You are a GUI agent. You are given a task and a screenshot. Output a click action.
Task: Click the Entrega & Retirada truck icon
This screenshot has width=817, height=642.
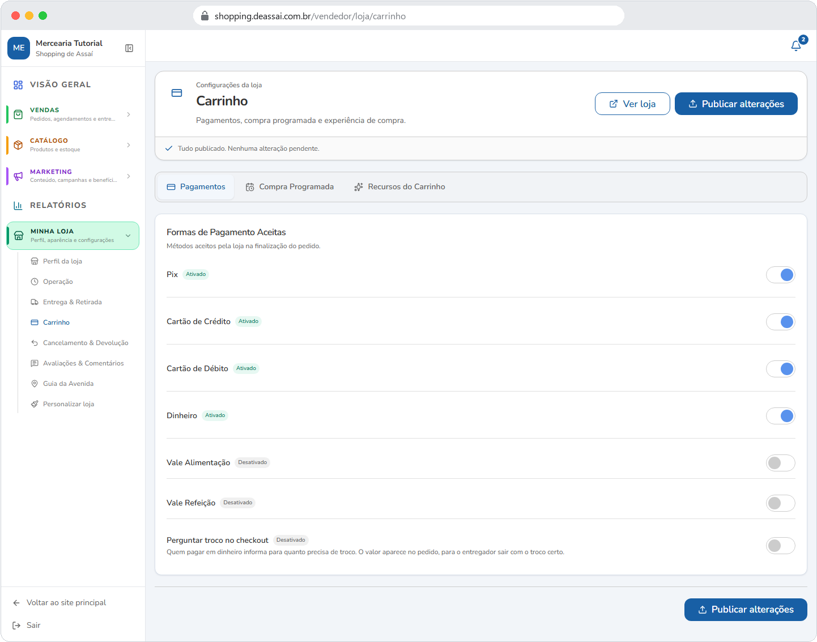pos(35,302)
